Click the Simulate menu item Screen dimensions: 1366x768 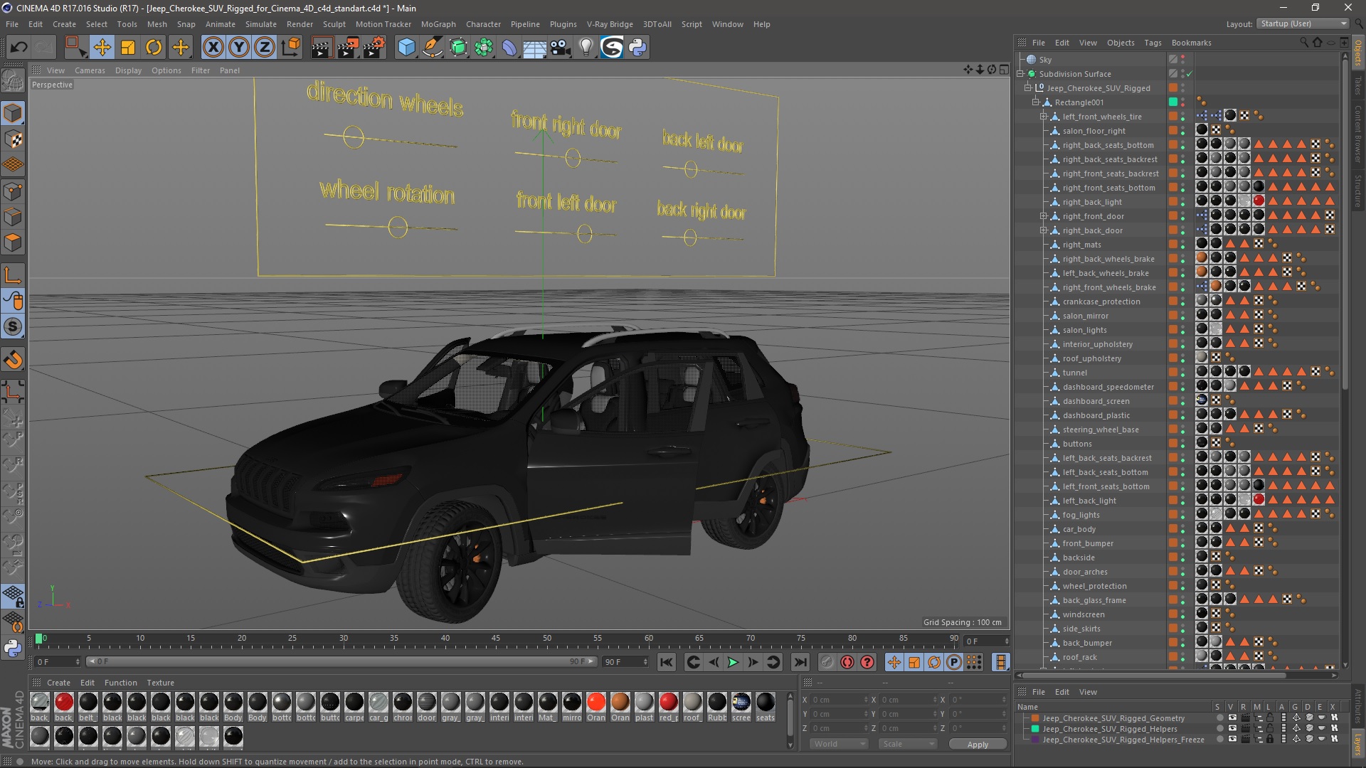(254, 23)
